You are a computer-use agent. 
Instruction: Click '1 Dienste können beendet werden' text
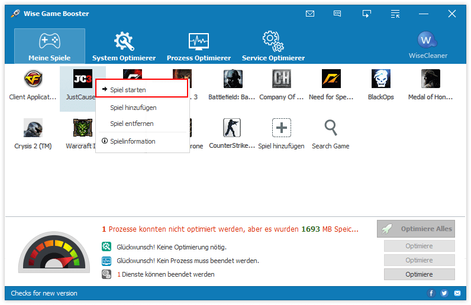pyautogui.click(x=166, y=274)
